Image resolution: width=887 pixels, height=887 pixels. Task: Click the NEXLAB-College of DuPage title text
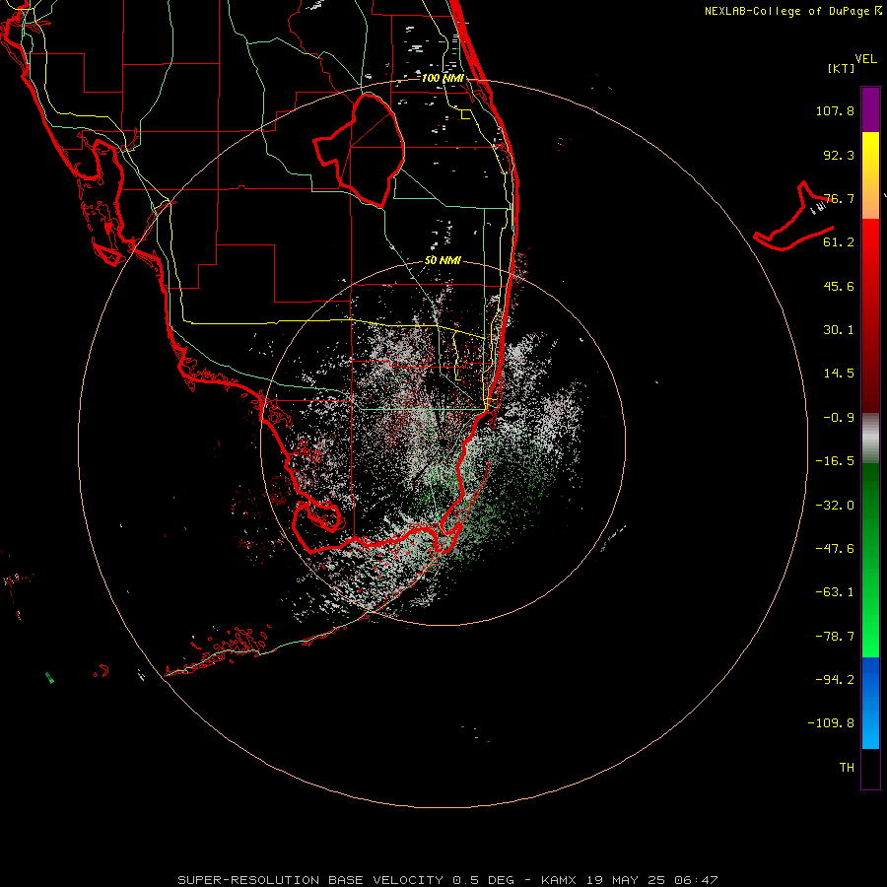point(792,11)
